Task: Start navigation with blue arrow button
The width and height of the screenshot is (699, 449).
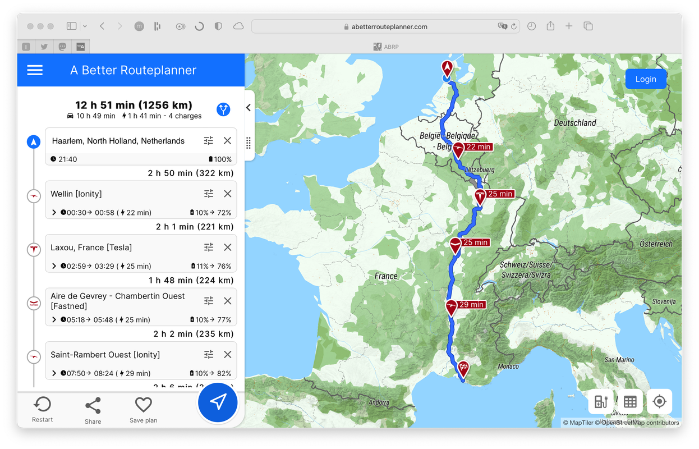Action: tap(218, 402)
